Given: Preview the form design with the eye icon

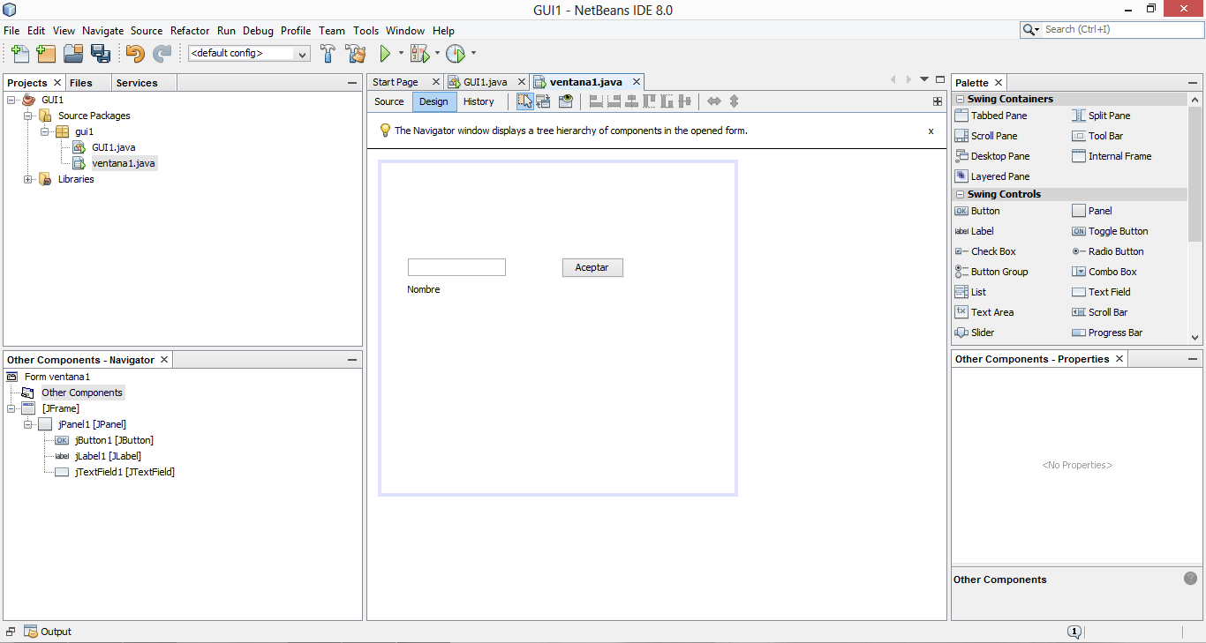Looking at the screenshot, I should point(566,101).
